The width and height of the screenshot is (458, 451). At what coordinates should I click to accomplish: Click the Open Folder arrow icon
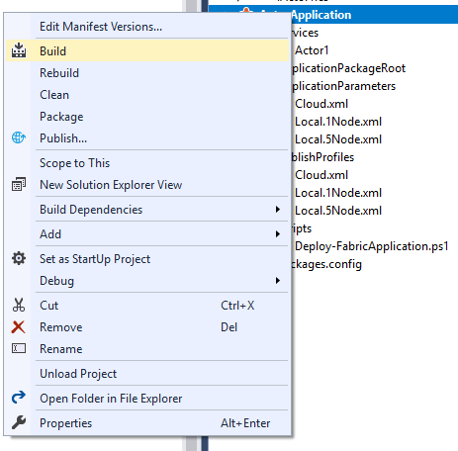click(19, 398)
